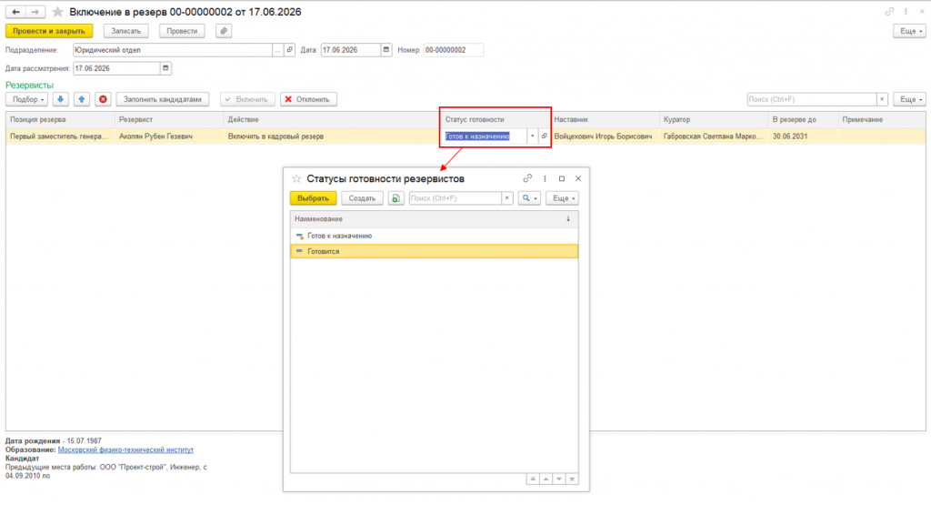Viewport: 931px width, 515px height.
Task: Open attached files paperclip button
Action: point(224,31)
